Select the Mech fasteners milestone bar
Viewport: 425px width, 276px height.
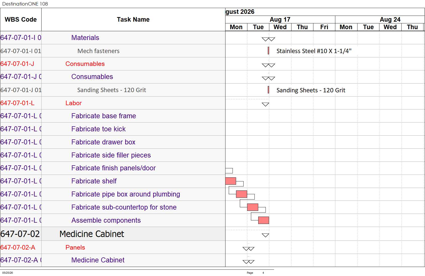click(268, 51)
